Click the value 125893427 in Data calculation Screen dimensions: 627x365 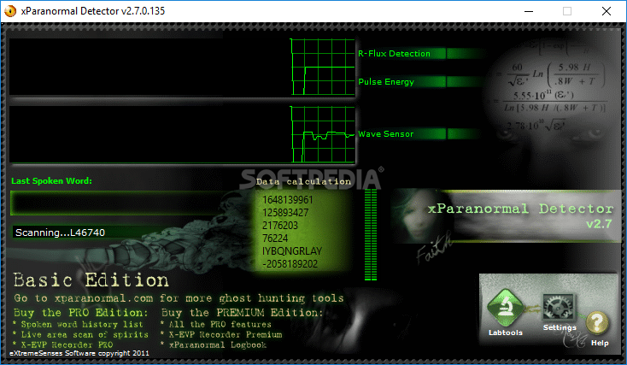coord(285,213)
